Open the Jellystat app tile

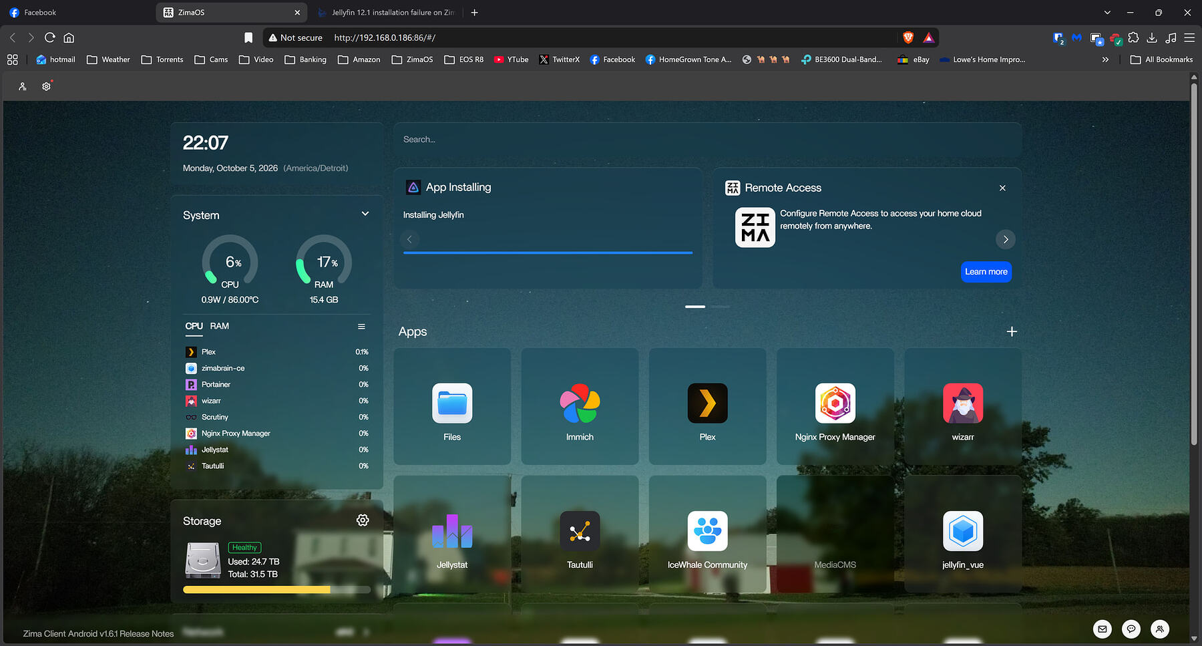tap(452, 534)
